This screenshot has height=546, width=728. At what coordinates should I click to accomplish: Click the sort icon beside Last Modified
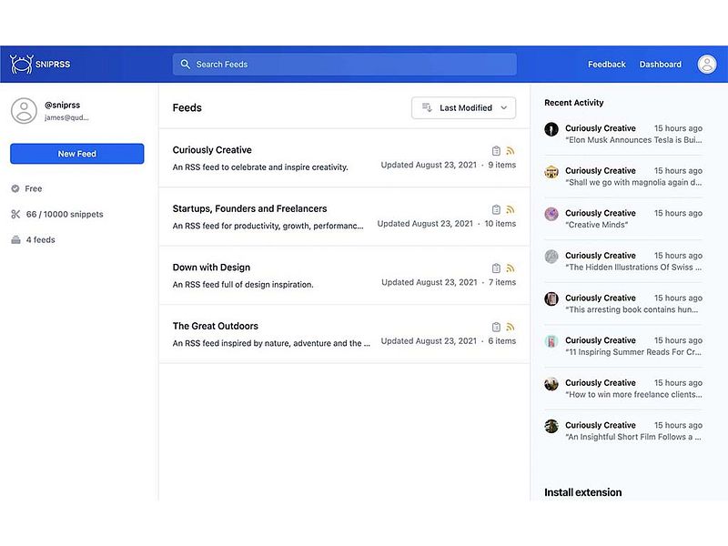pos(427,107)
